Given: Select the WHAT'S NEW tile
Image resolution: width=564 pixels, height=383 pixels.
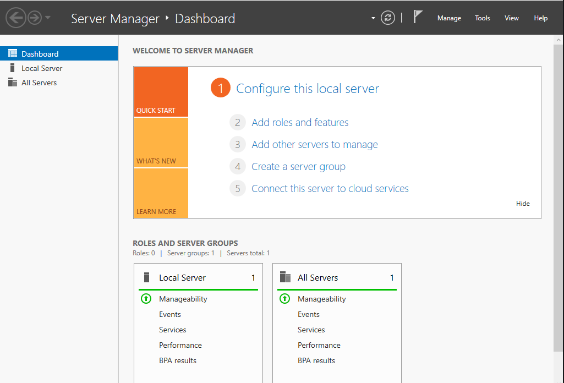Looking at the screenshot, I should [x=161, y=143].
